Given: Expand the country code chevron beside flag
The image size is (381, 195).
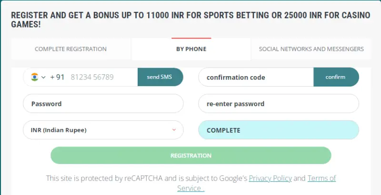Looking at the screenshot, I should (x=43, y=77).
